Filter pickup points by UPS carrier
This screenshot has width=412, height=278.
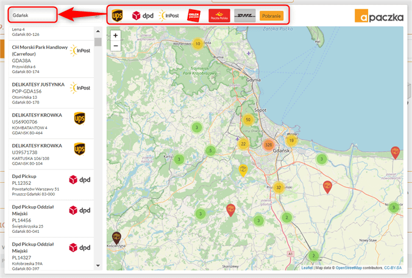(x=117, y=15)
